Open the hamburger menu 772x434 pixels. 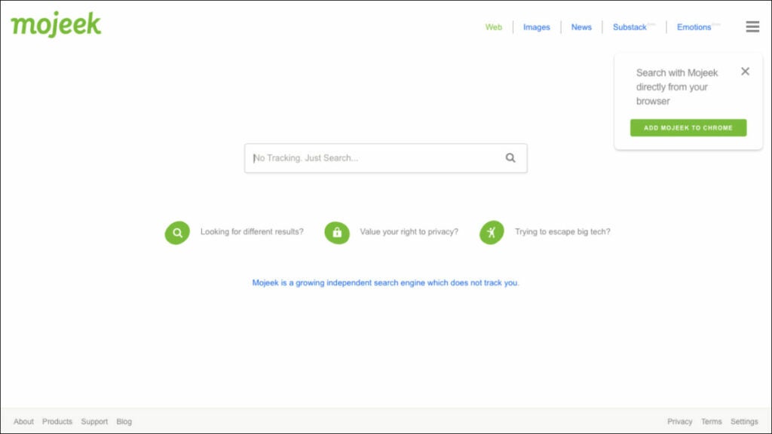[x=752, y=27]
